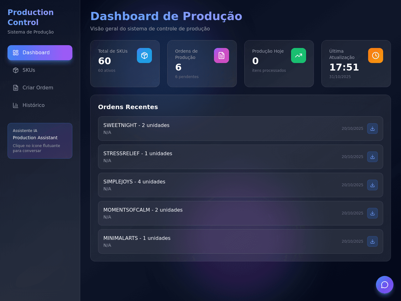Image resolution: width=401 pixels, height=301 pixels.
Task: Select the Total de SKUs card
Action: (x=125, y=64)
